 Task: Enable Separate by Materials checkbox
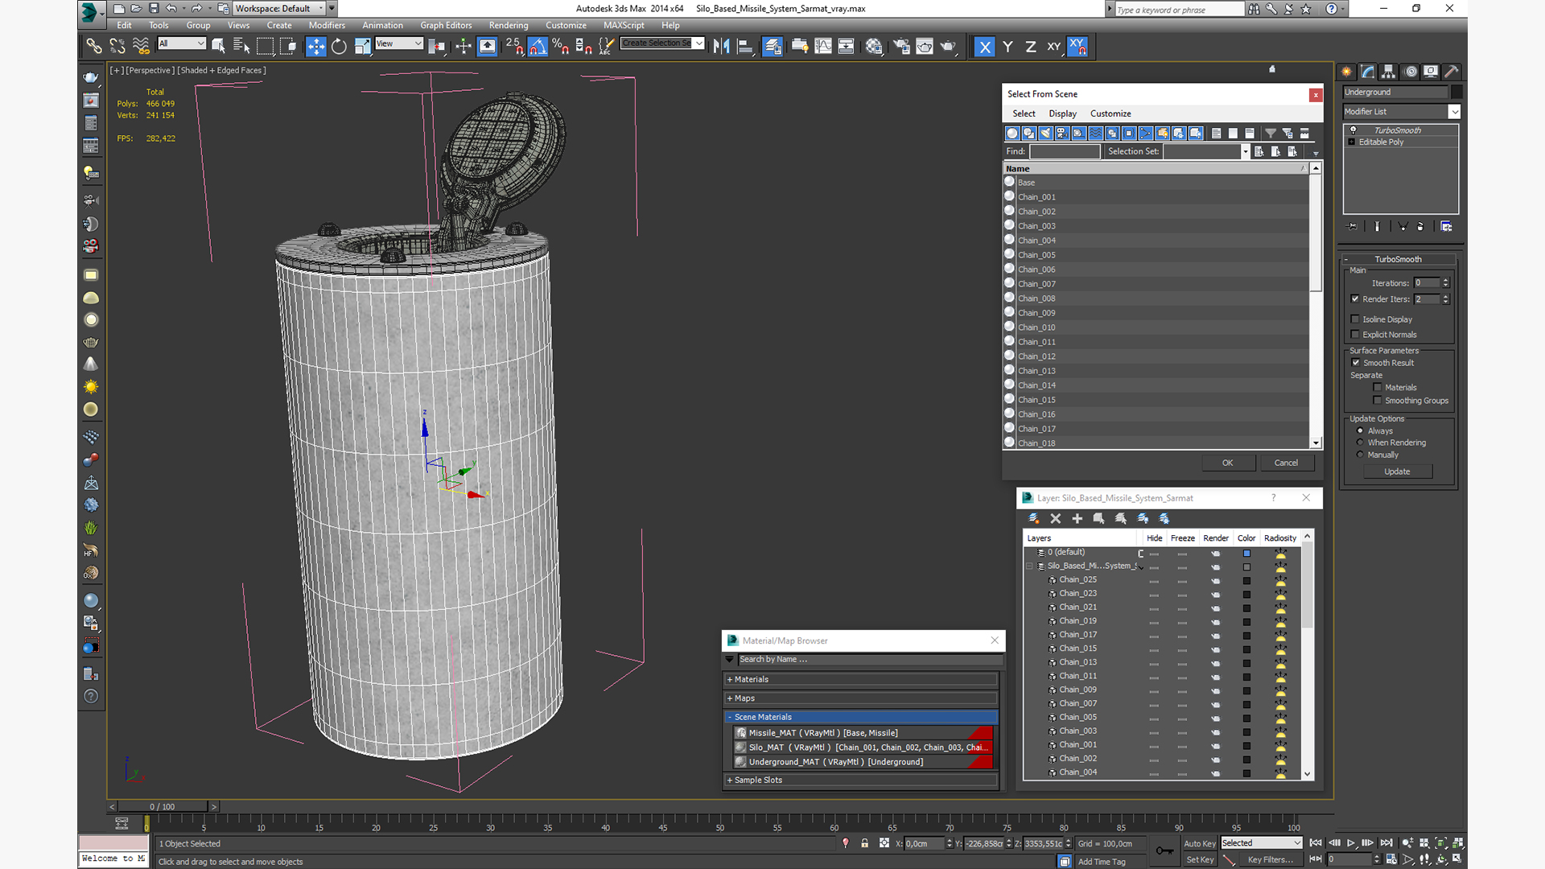[x=1378, y=388]
